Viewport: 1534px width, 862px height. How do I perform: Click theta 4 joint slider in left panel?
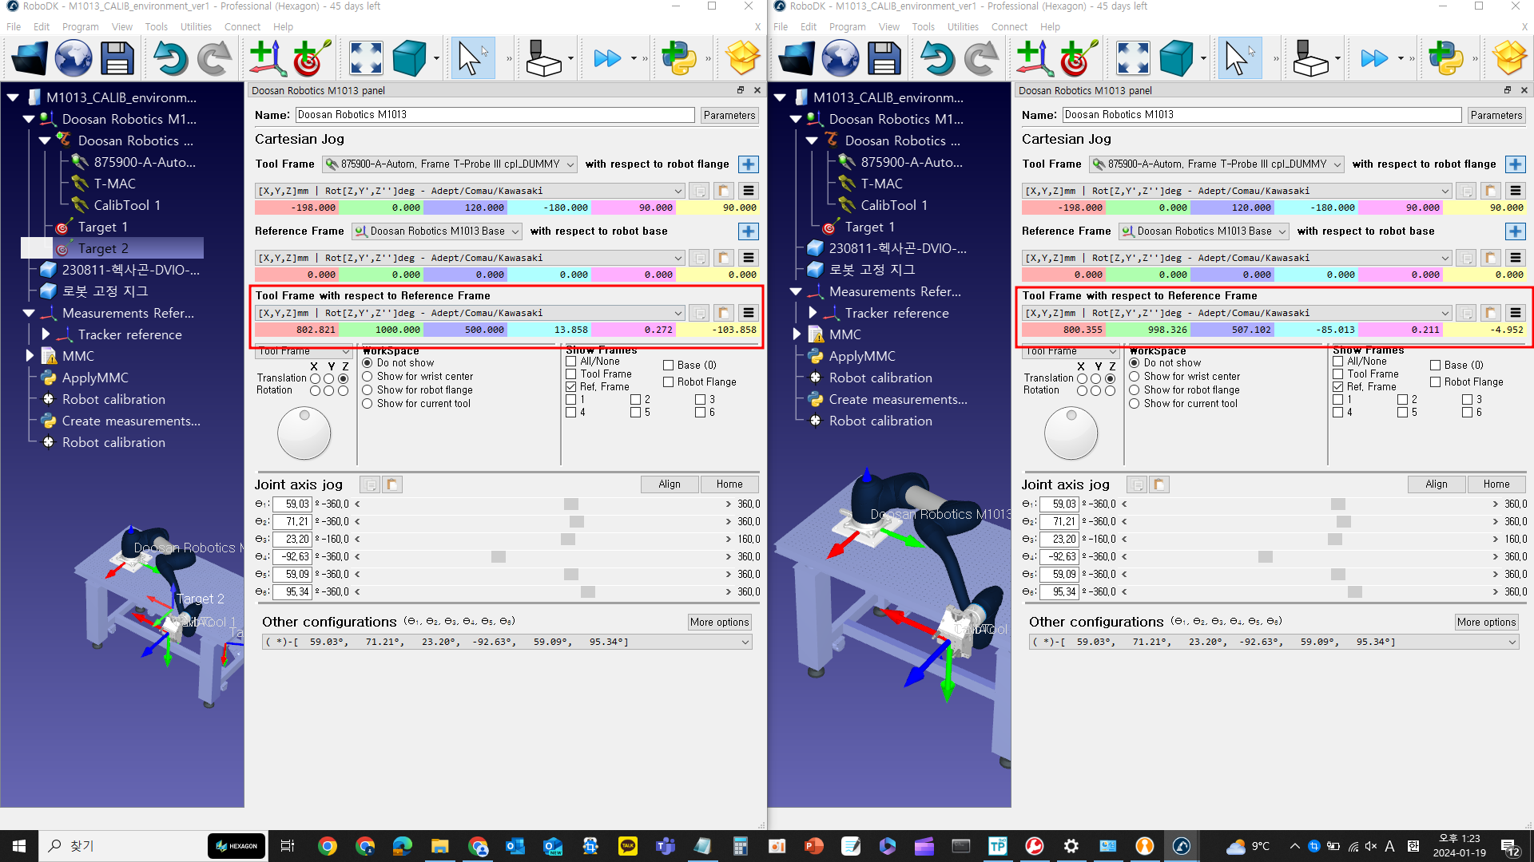click(499, 557)
